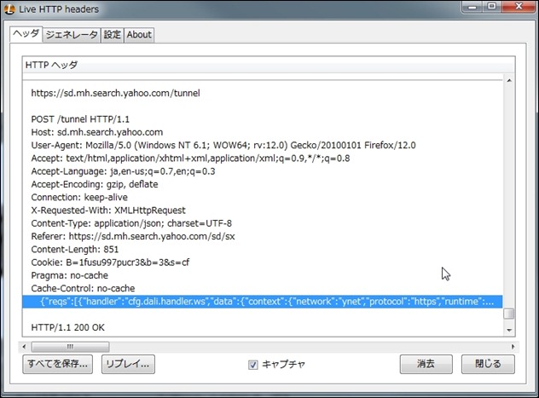Click the HTTP ヘッダ column header
The image size is (539, 398).
(269, 65)
